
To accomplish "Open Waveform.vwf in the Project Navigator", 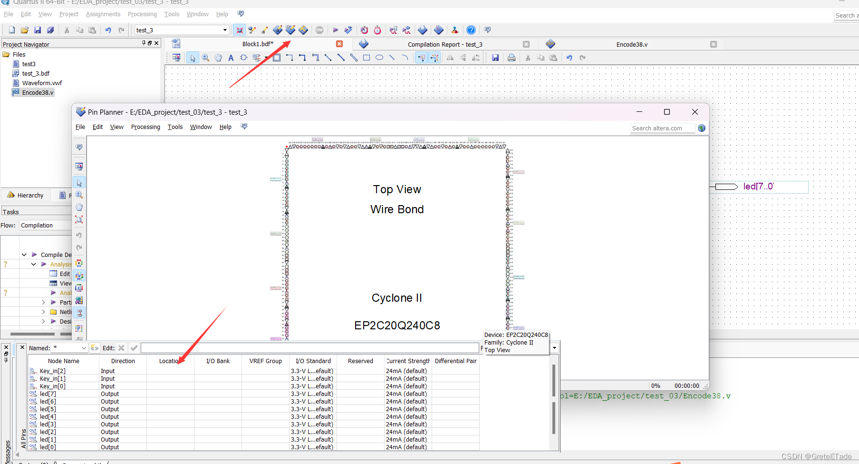I will coord(42,83).
